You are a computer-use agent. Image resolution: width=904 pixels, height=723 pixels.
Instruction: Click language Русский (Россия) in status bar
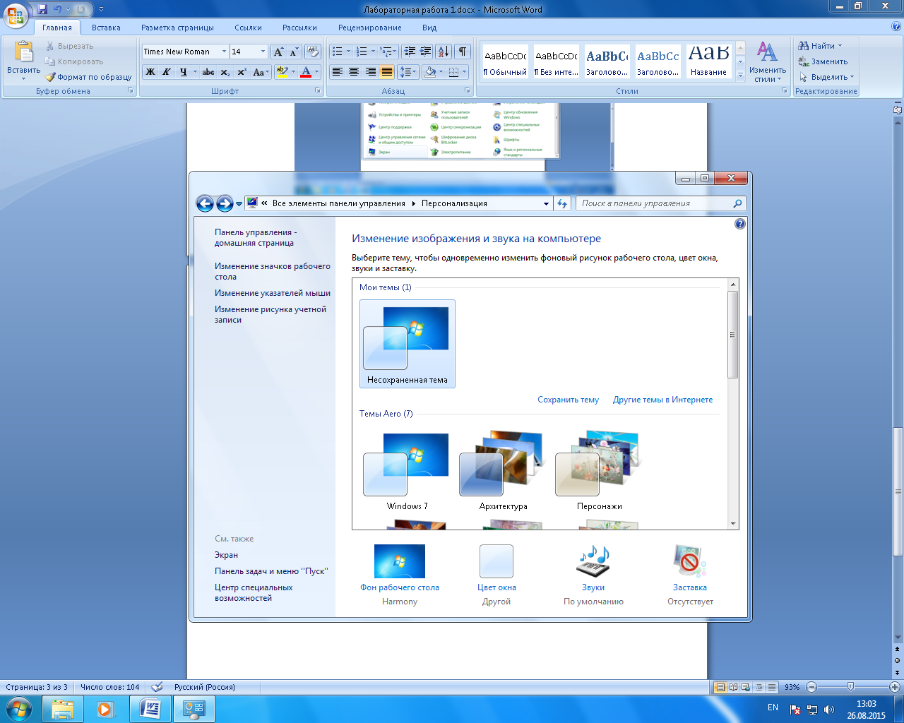coord(205,687)
